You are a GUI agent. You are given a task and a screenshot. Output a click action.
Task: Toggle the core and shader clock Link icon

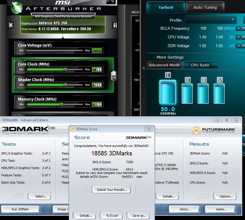114,75
